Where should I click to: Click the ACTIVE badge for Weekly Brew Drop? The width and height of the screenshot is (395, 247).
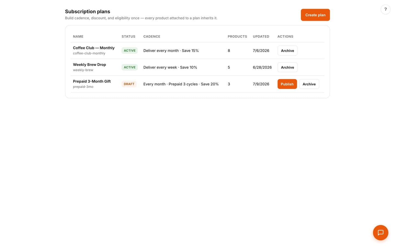129,67
